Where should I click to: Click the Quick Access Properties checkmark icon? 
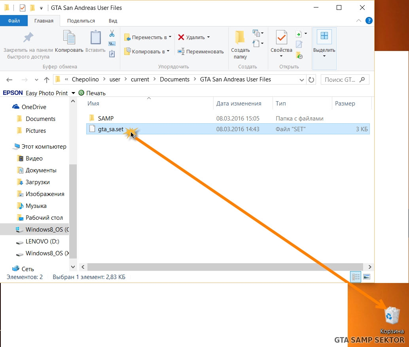23,8
